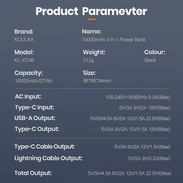Select the KUULAA brand value

click(x=24, y=39)
